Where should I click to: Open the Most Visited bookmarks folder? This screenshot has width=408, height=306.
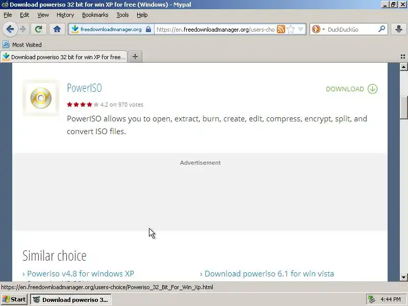pyautogui.click(x=22, y=45)
